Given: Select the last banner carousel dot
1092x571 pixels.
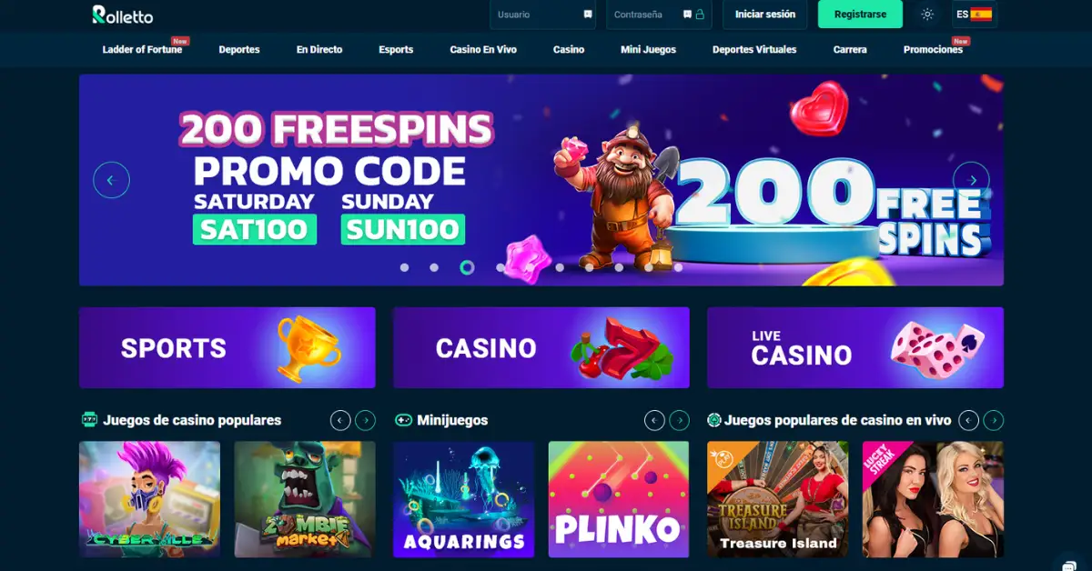Looking at the screenshot, I should (678, 267).
